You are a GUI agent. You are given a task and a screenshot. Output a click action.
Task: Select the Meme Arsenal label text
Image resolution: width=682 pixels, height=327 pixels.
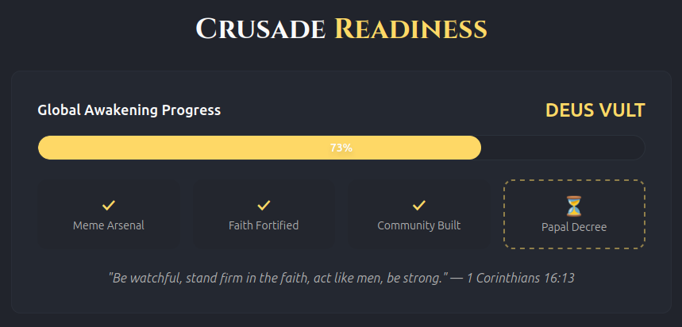(x=109, y=225)
